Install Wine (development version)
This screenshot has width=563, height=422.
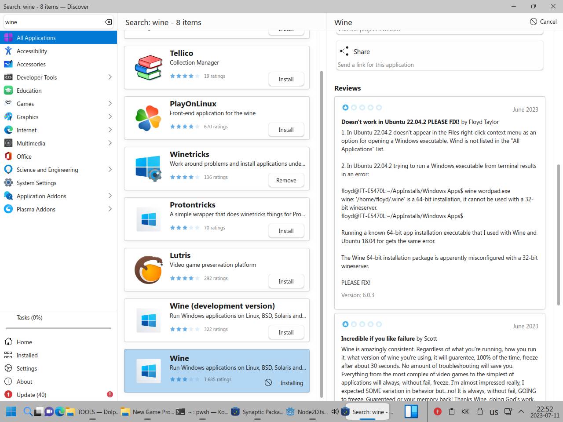[x=286, y=332]
